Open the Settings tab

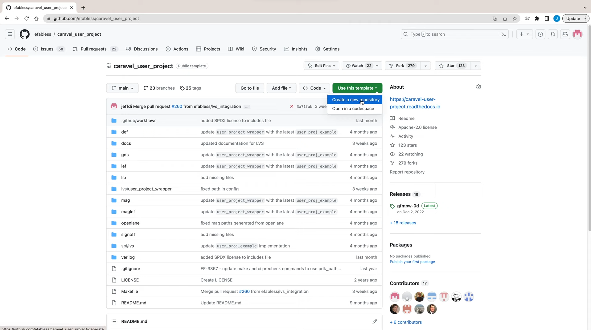(327, 49)
